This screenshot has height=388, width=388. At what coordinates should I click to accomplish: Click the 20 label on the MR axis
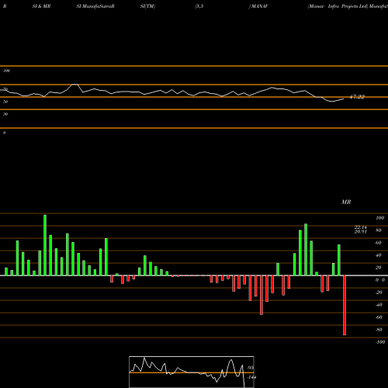tap(379, 268)
